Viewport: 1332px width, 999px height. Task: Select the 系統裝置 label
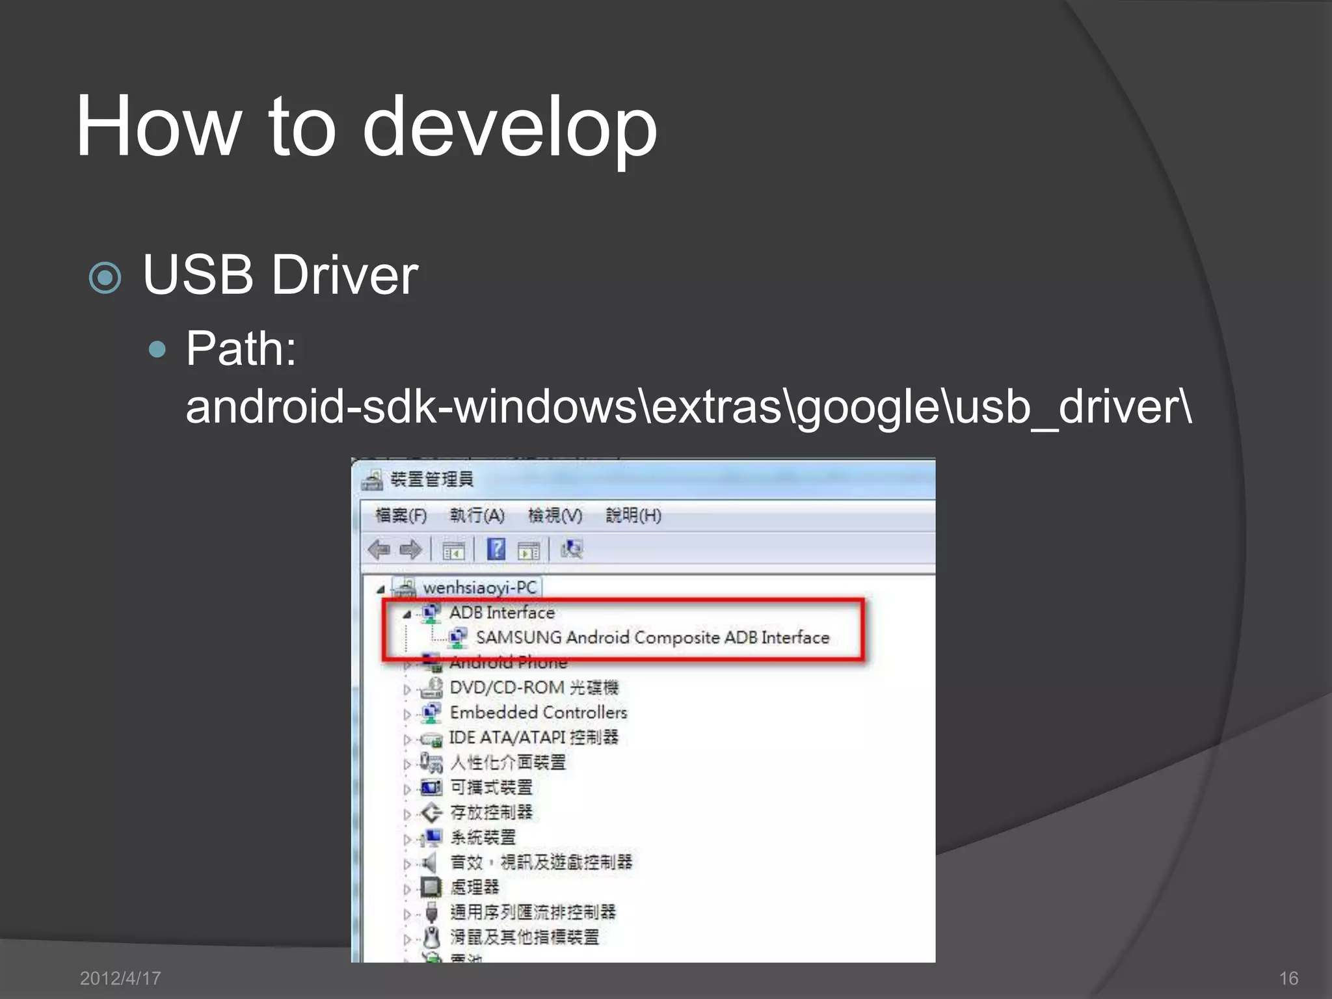[483, 837]
